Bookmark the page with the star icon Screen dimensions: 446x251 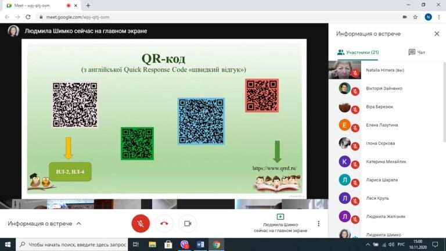(415, 17)
